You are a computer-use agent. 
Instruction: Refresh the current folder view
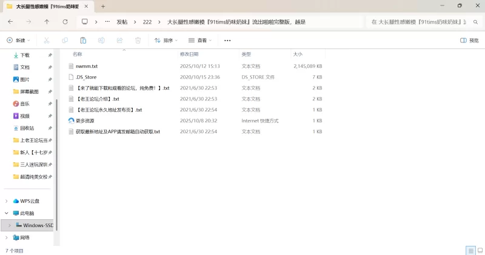[x=65, y=21]
